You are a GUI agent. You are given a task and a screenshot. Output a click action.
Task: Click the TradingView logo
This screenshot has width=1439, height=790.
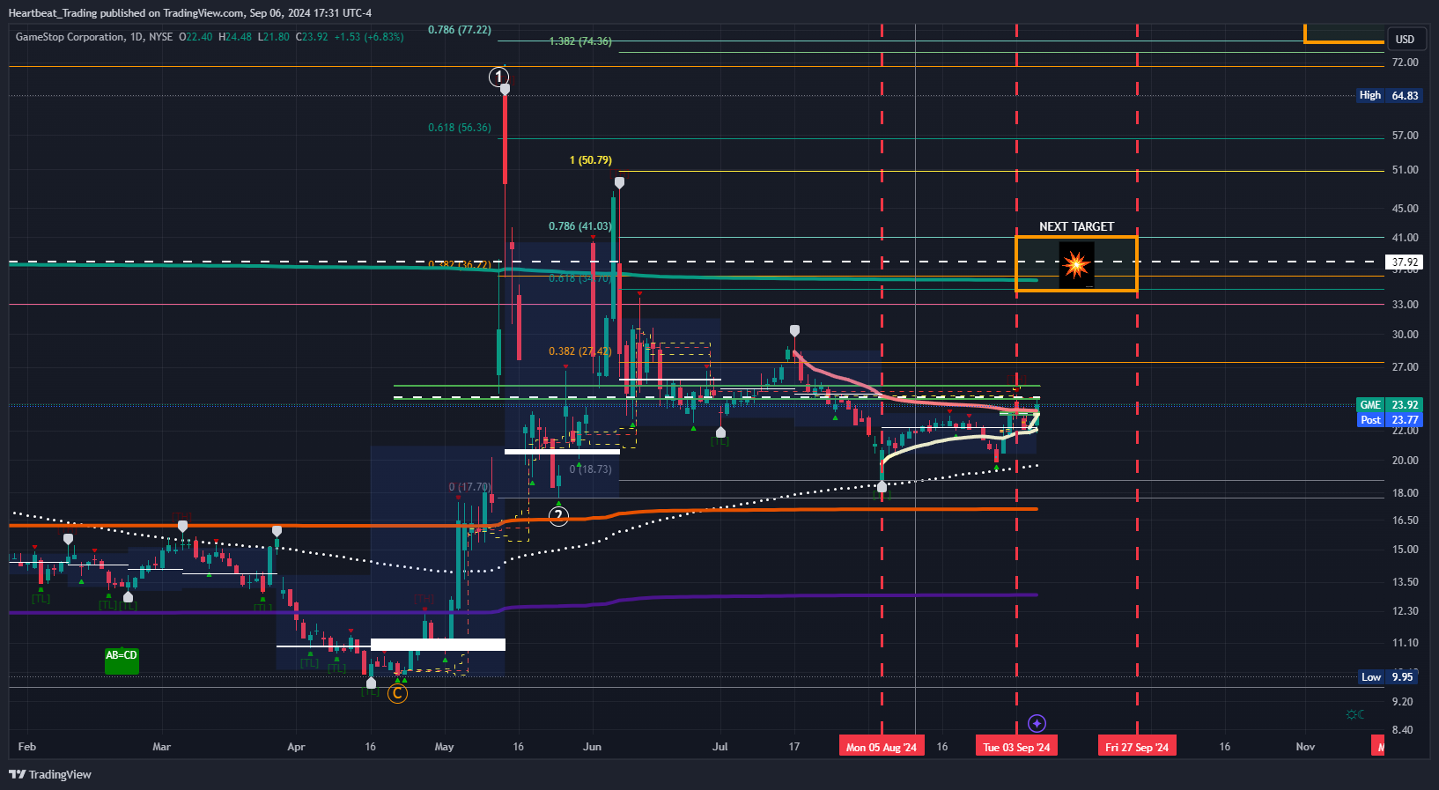click(x=50, y=774)
